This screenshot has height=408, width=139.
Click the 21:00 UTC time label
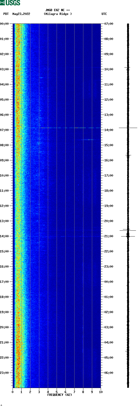pyautogui.click(x=109, y=236)
